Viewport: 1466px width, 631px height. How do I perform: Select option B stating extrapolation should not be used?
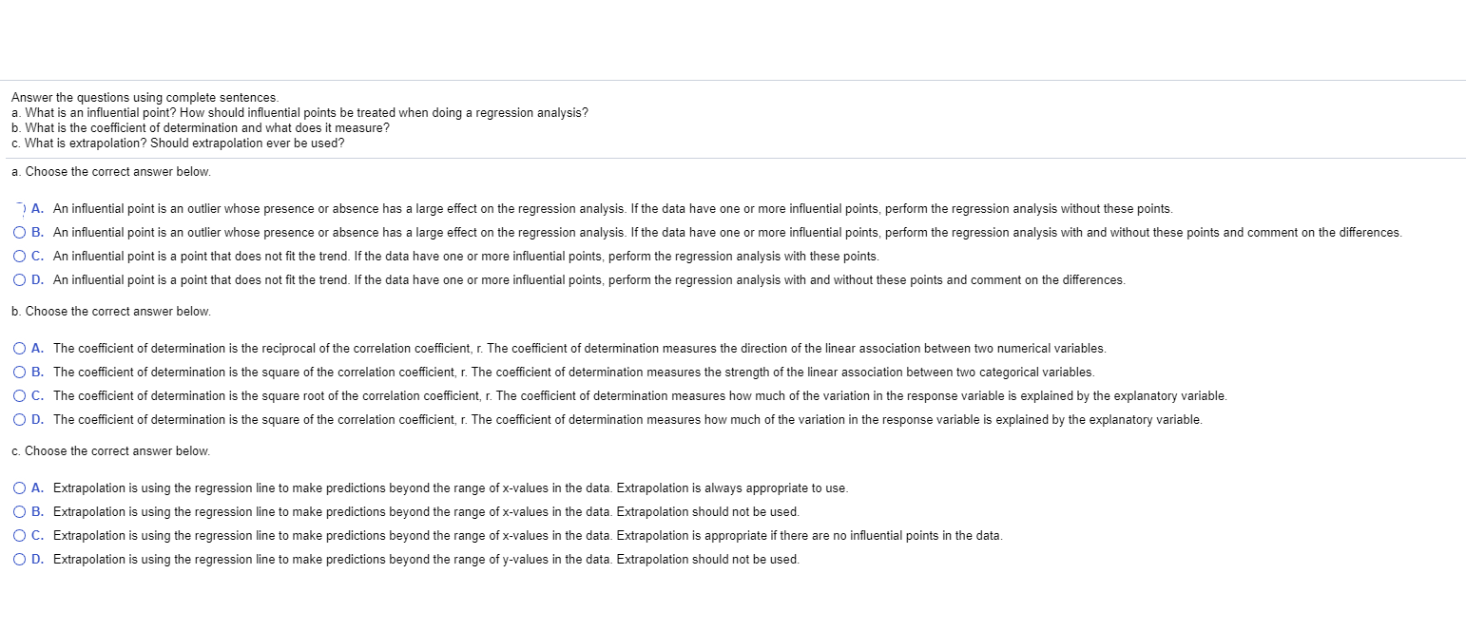click(x=19, y=511)
